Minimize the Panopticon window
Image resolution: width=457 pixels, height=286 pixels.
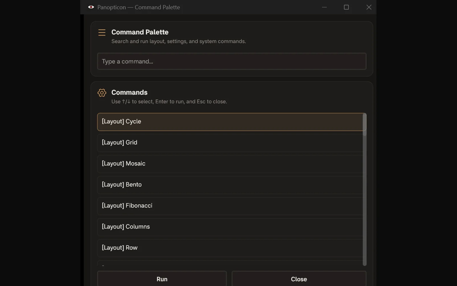(324, 7)
